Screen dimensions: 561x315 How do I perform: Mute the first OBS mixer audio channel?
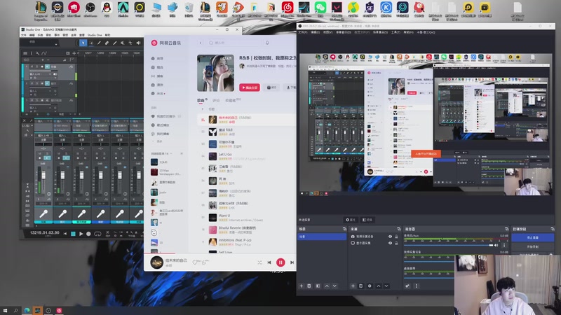pos(496,246)
